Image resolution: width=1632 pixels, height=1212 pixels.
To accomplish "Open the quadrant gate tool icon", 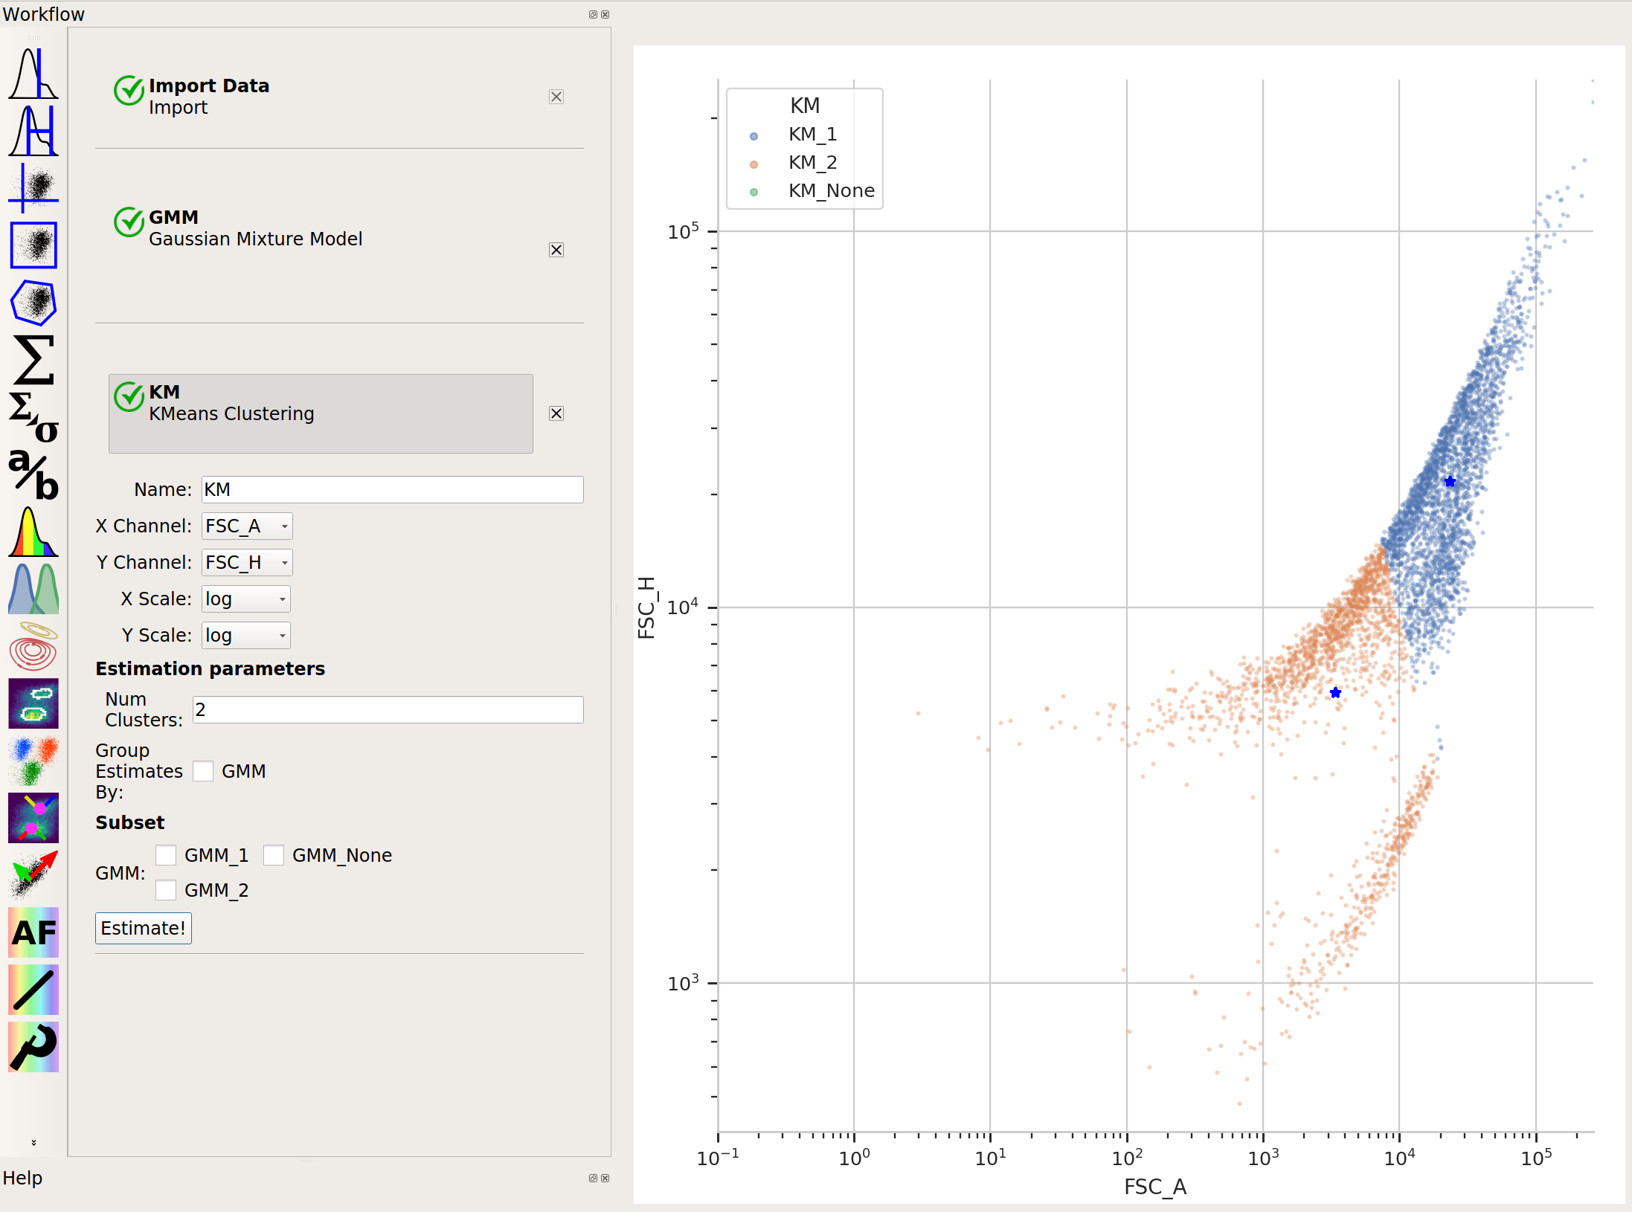I will (x=33, y=187).
